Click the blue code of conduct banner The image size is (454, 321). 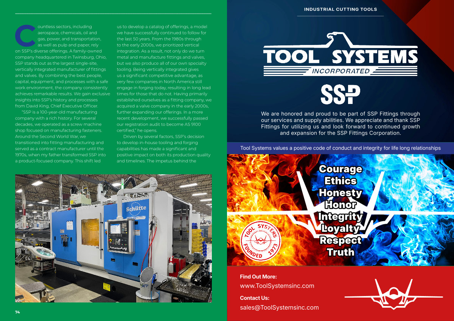pyautogui.click(x=340, y=148)
